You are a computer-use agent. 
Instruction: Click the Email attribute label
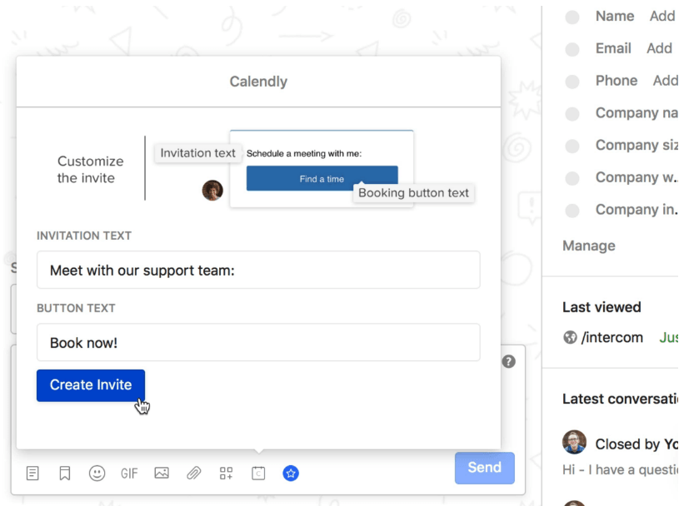pos(613,48)
